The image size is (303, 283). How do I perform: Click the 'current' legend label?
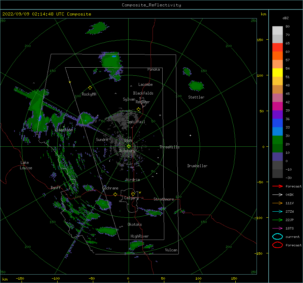click(293, 237)
